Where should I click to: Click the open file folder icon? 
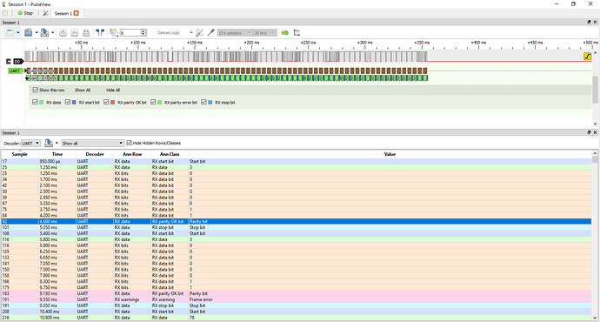tap(29, 33)
